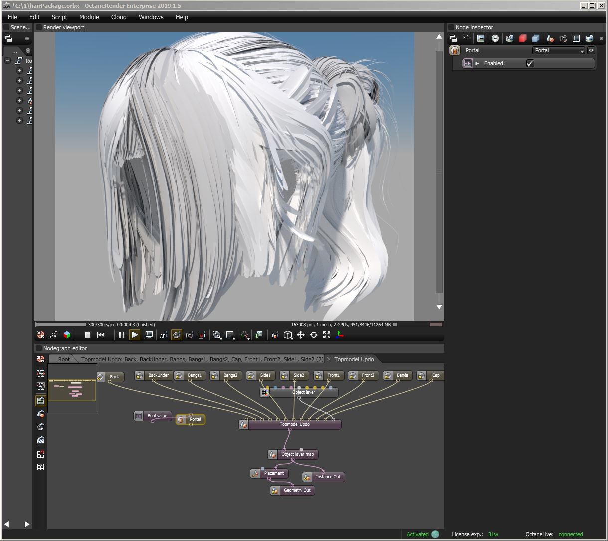This screenshot has width=608, height=541.
Task: Select the Instance Out node
Action: coord(323,477)
